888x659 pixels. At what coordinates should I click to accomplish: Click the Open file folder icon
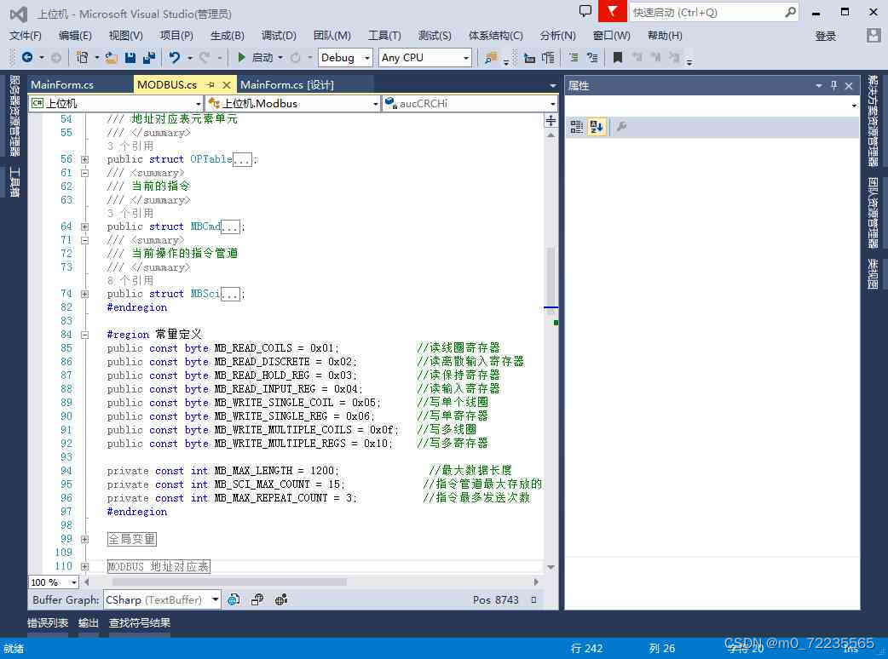click(112, 57)
